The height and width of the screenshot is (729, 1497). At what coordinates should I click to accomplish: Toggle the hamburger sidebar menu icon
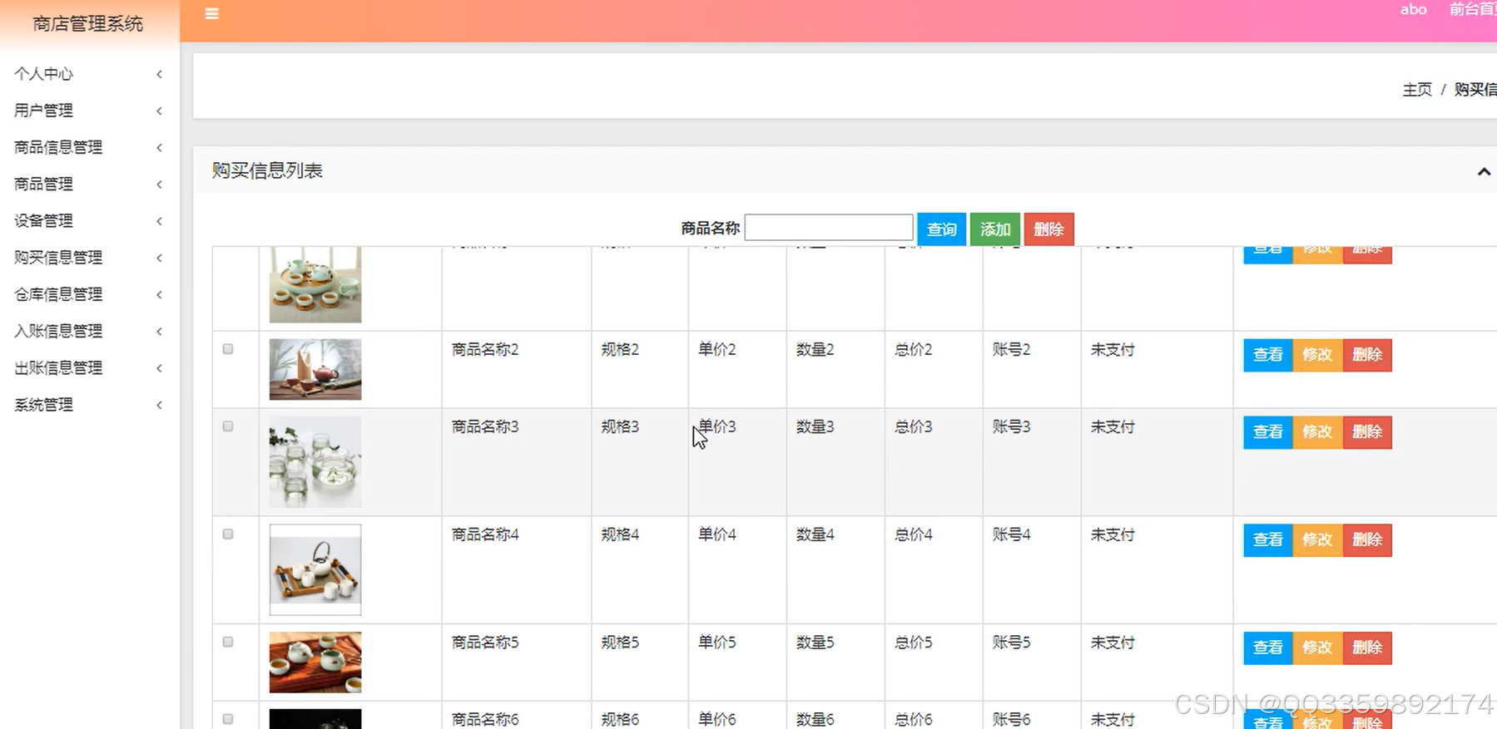click(x=211, y=13)
